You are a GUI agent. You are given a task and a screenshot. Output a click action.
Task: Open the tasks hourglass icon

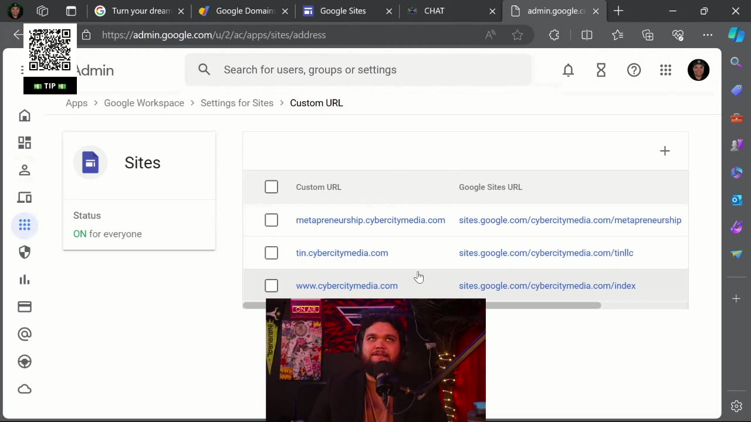pos(601,70)
